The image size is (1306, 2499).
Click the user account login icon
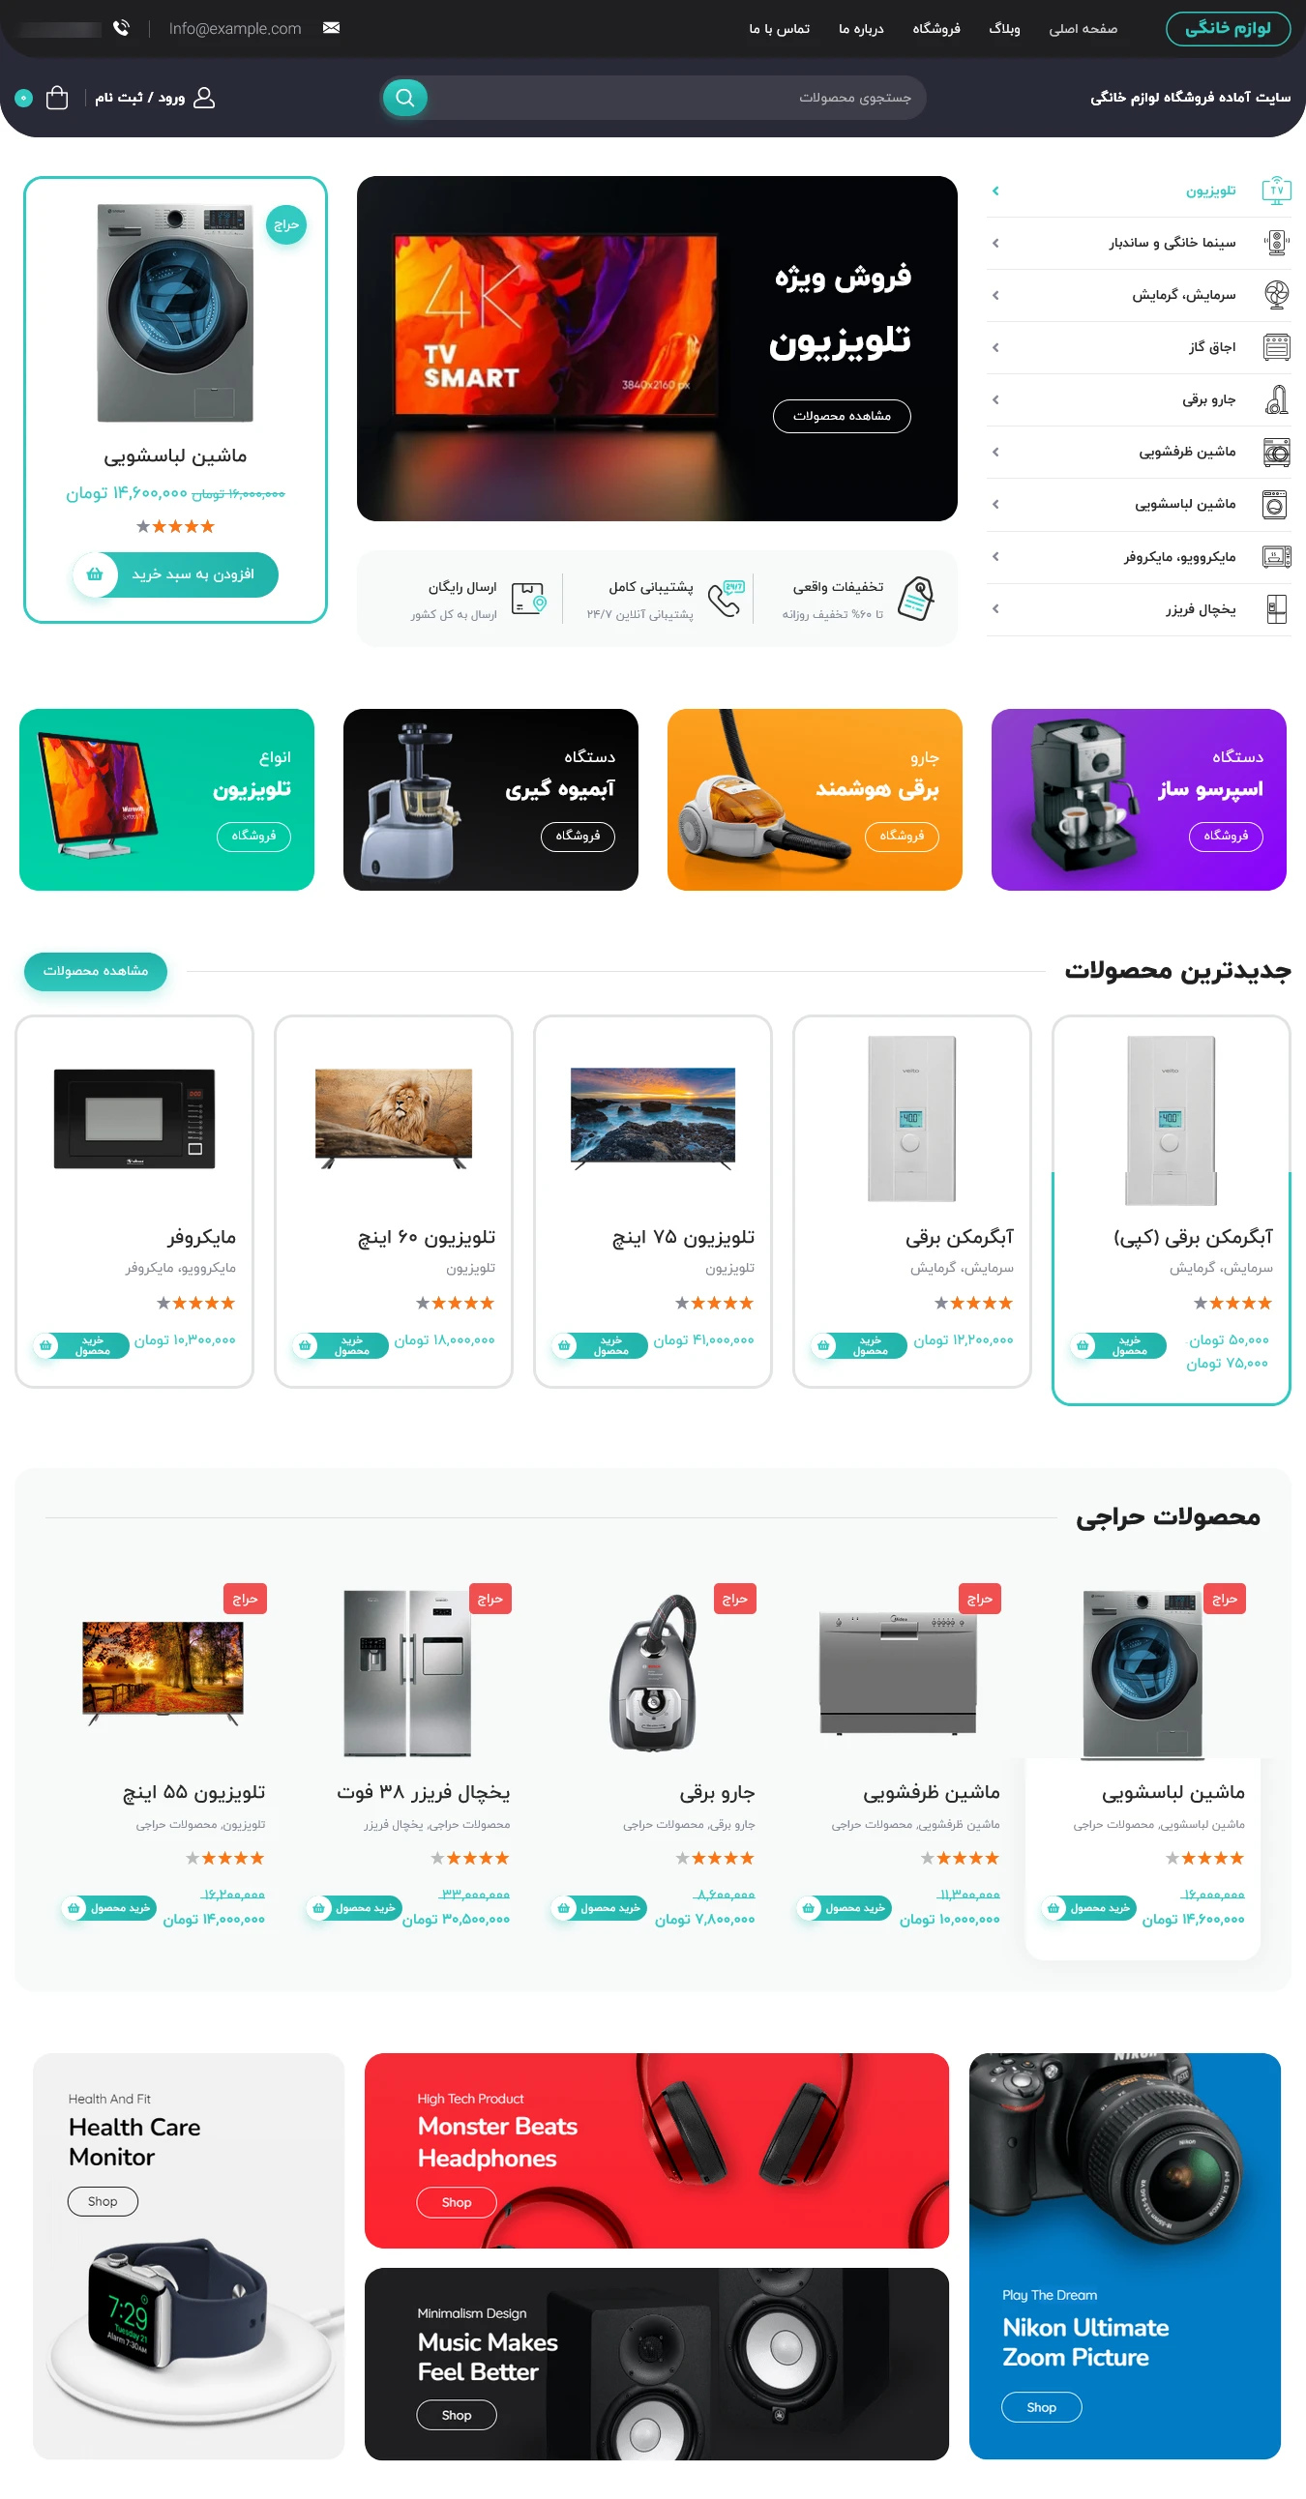205,98
